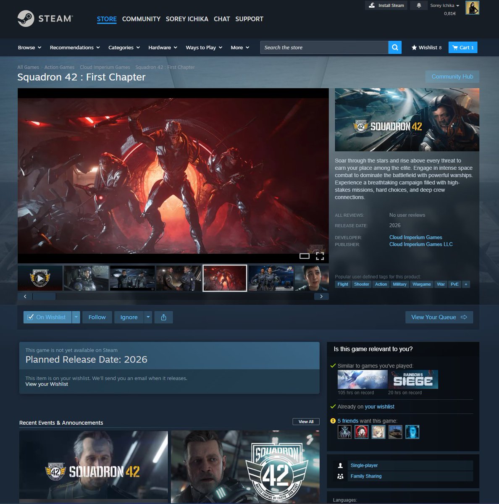The height and width of the screenshot is (504, 499).
Task: Click the Military tag
Action: click(x=399, y=284)
